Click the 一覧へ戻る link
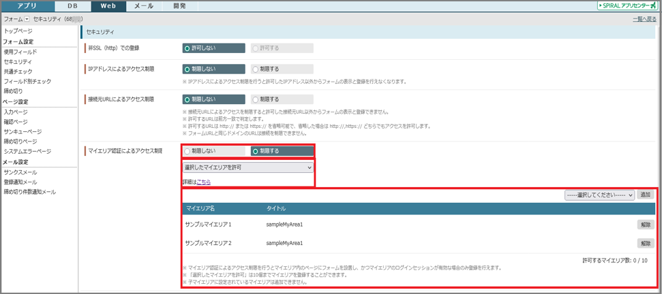The width and height of the screenshot is (662, 294). coord(644,20)
